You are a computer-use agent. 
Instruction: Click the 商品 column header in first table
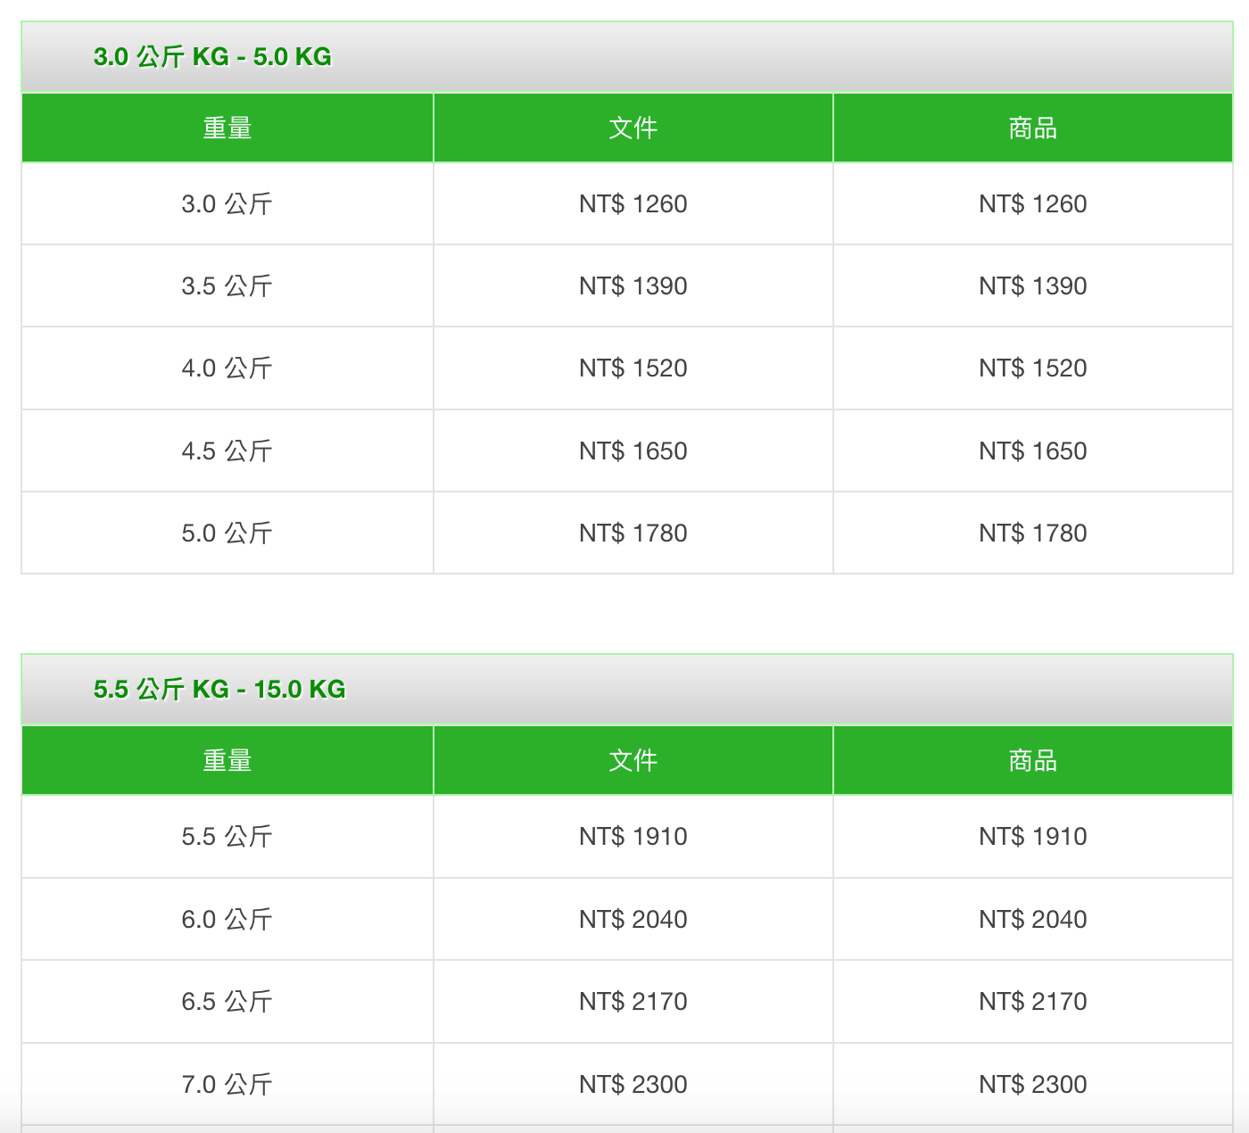coord(1032,128)
